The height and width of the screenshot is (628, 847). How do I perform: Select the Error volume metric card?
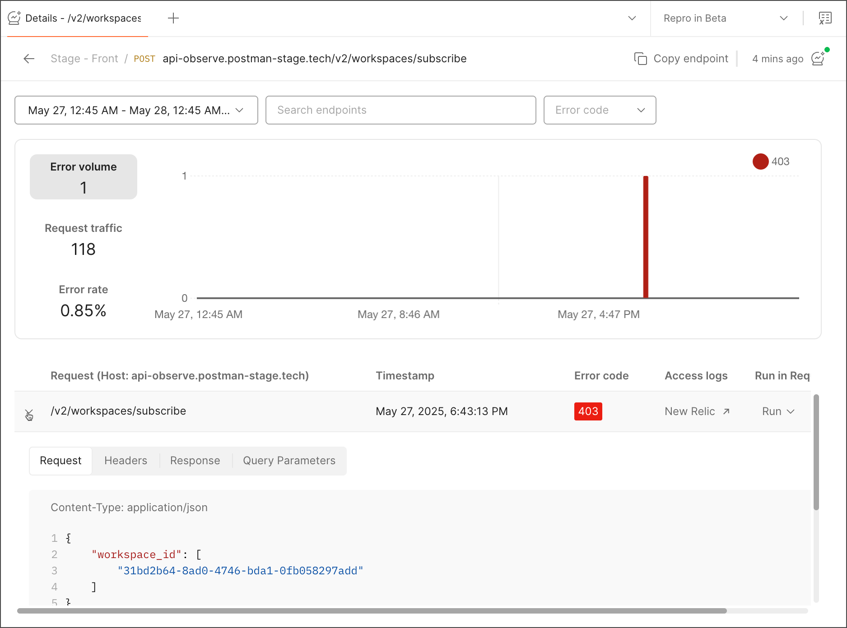click(84, 177)
